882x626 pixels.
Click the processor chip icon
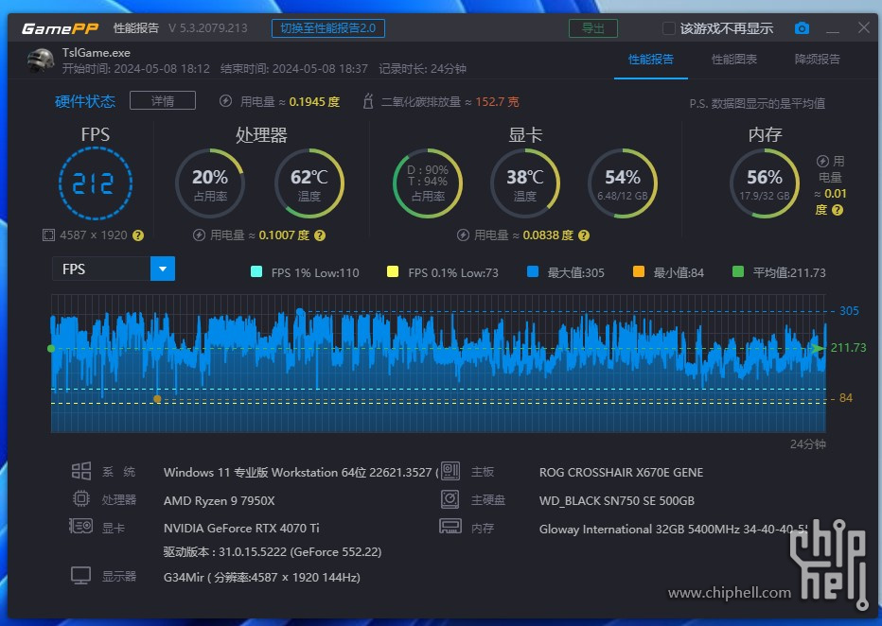point(81,498)
